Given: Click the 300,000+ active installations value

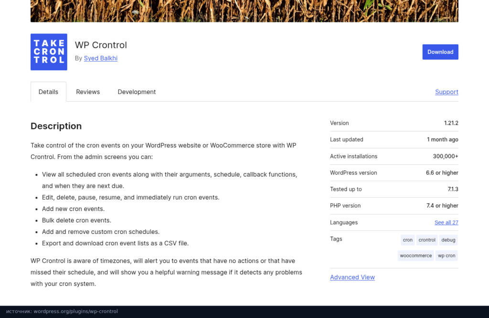Looking at the screenshot, I should pos(446,156).
